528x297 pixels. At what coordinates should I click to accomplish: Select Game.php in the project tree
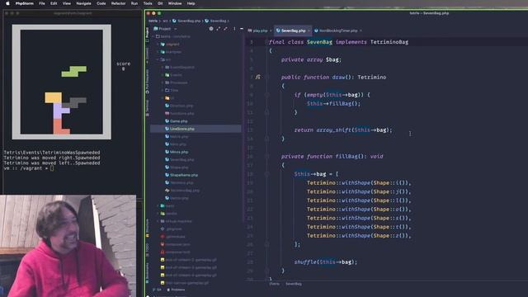(179, 121)
